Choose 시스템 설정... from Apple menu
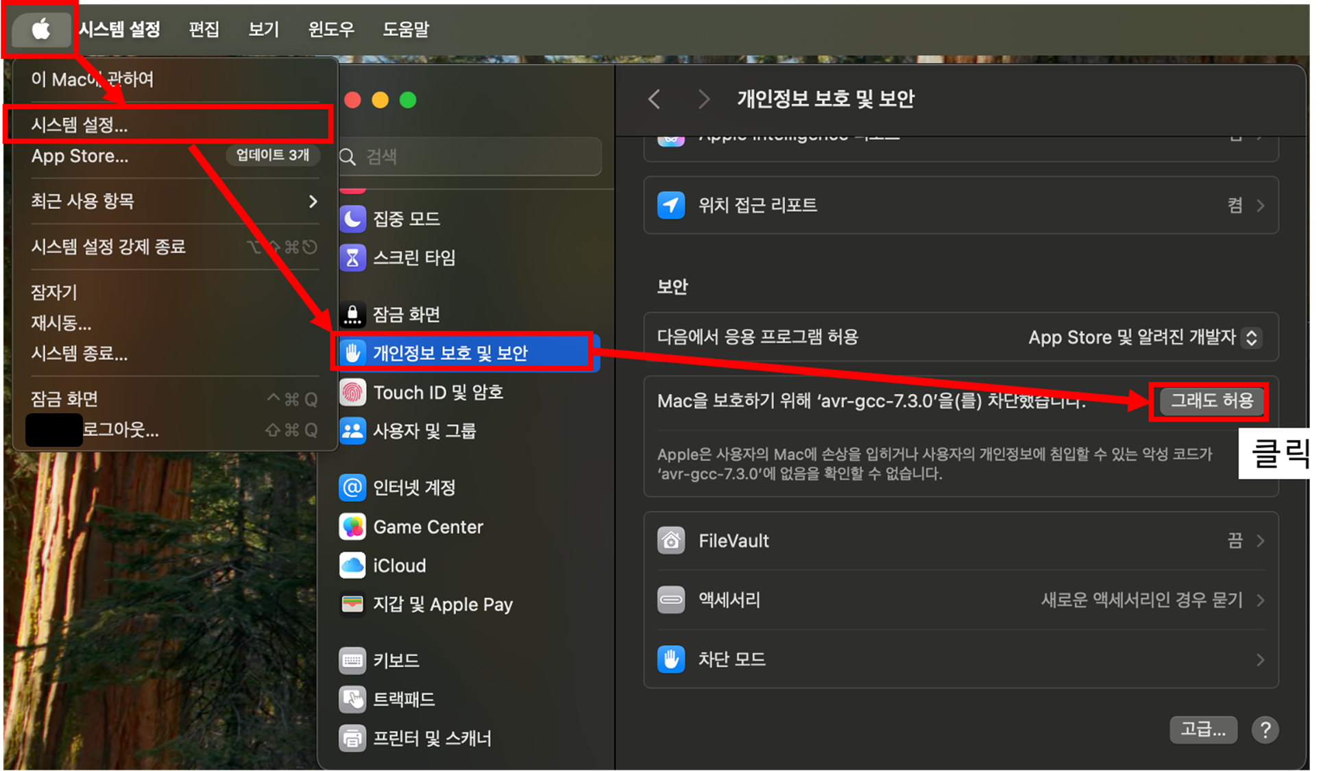Screen dimensions: 1334x771 (x=80, y=125)
